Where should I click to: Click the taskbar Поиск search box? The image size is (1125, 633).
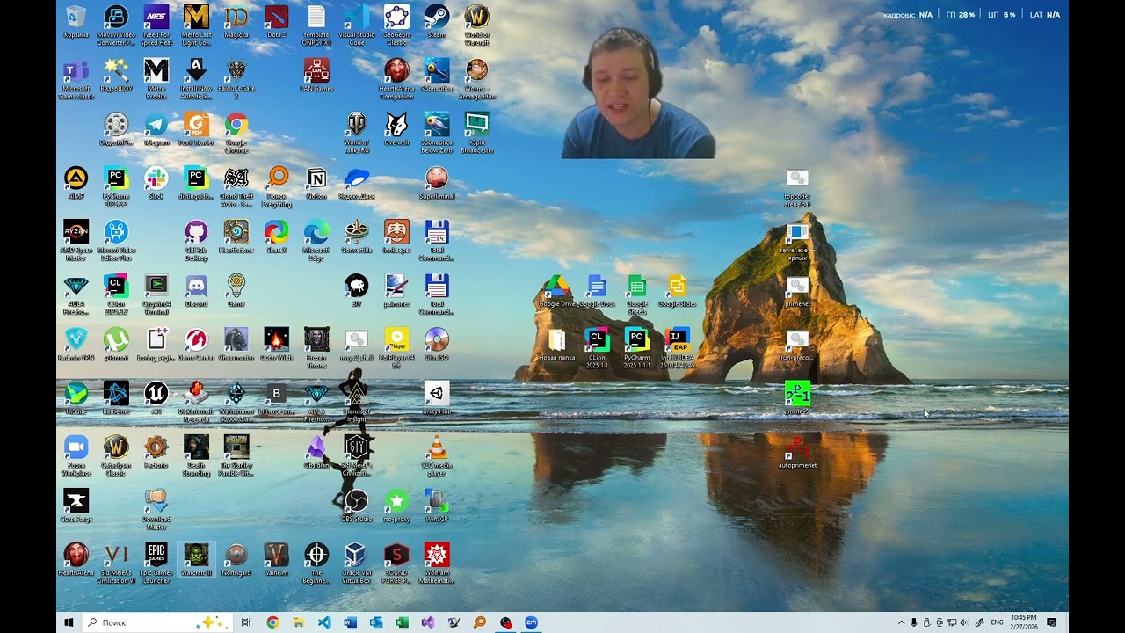coord(158,622)
